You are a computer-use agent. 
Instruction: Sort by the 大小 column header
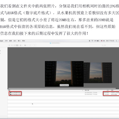(108, 90)
